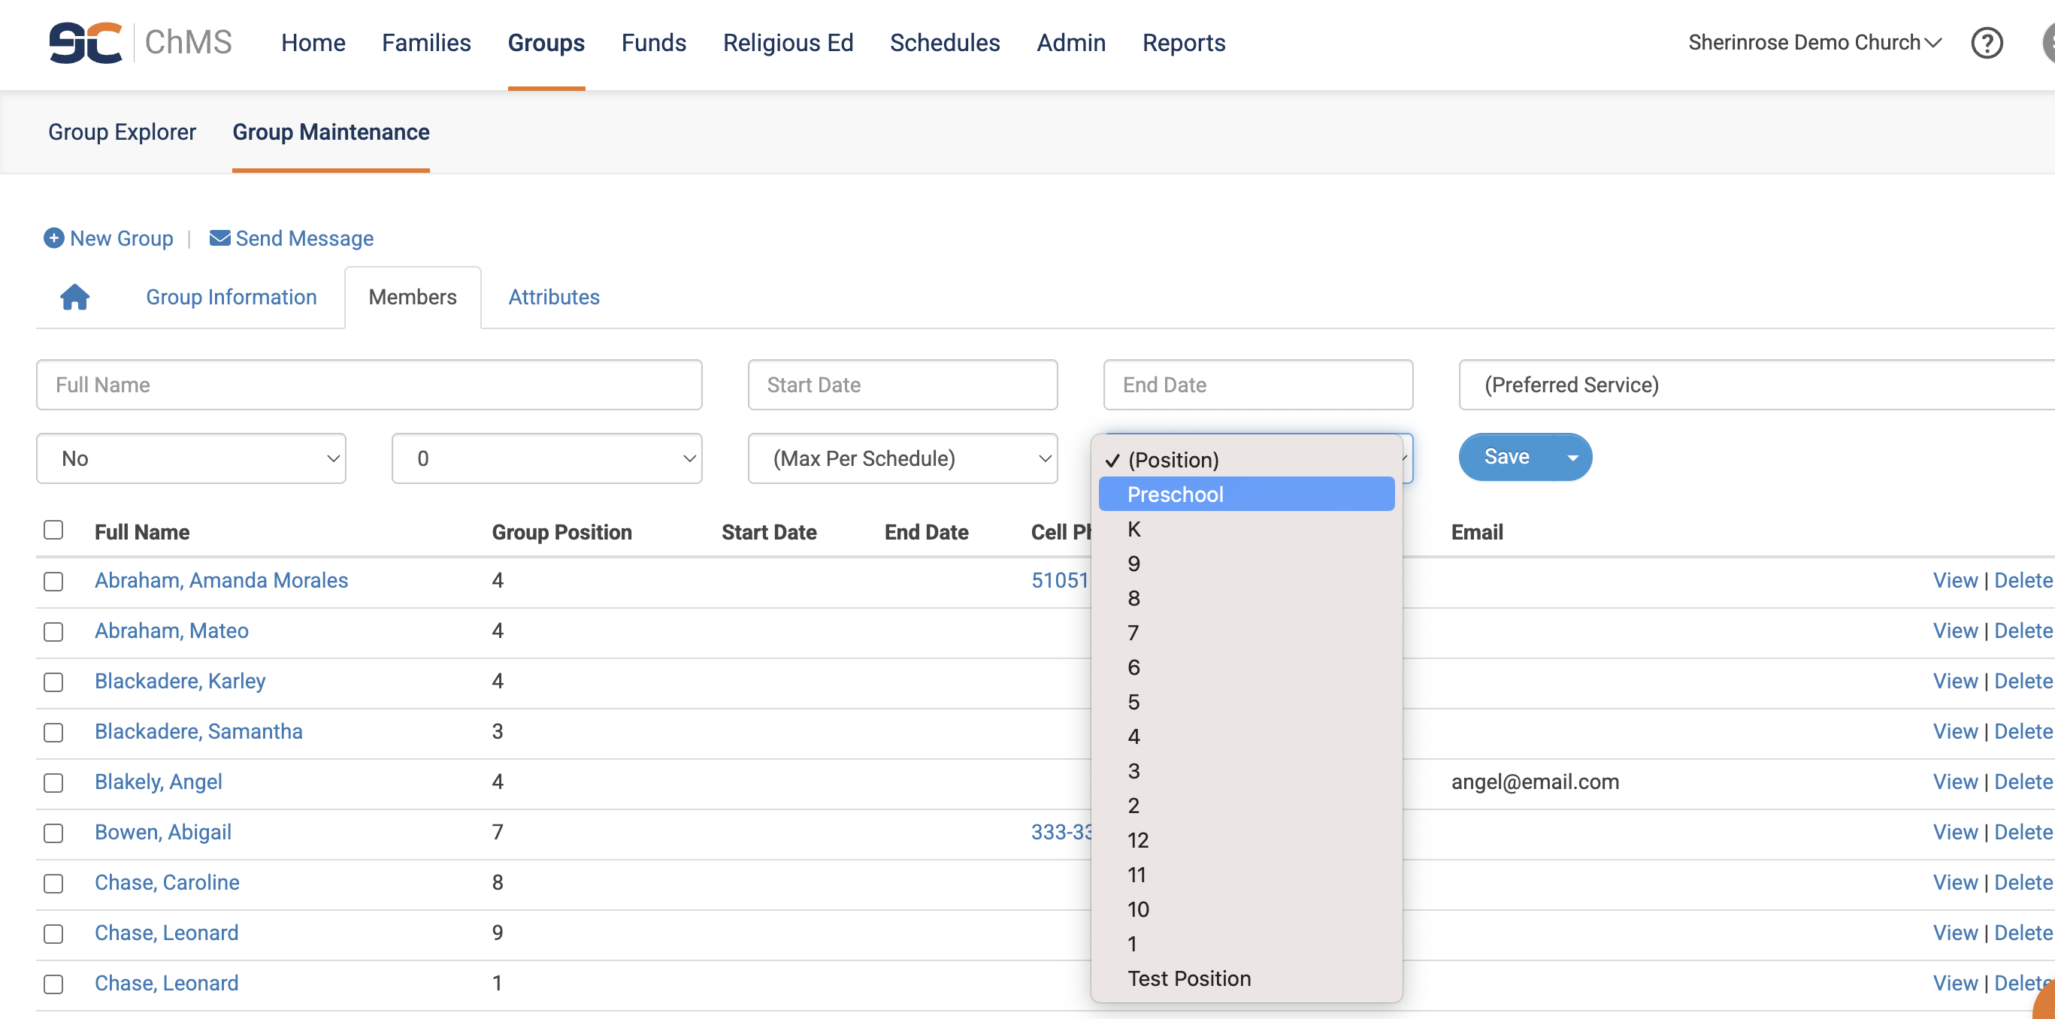
Task: Select Test Position in the dropdown list
Action: click(x=1188, y=978)
